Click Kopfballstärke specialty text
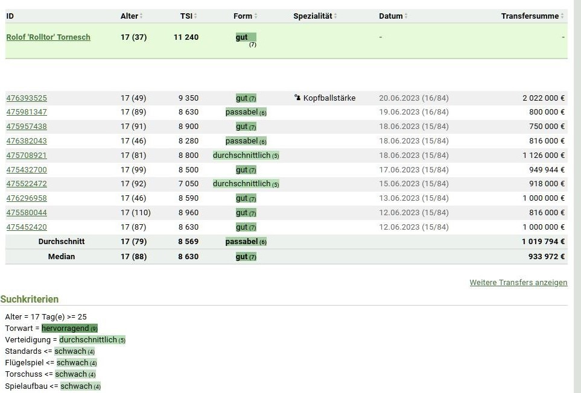Screen dimensions: 581x393 [x=329, y=98]
